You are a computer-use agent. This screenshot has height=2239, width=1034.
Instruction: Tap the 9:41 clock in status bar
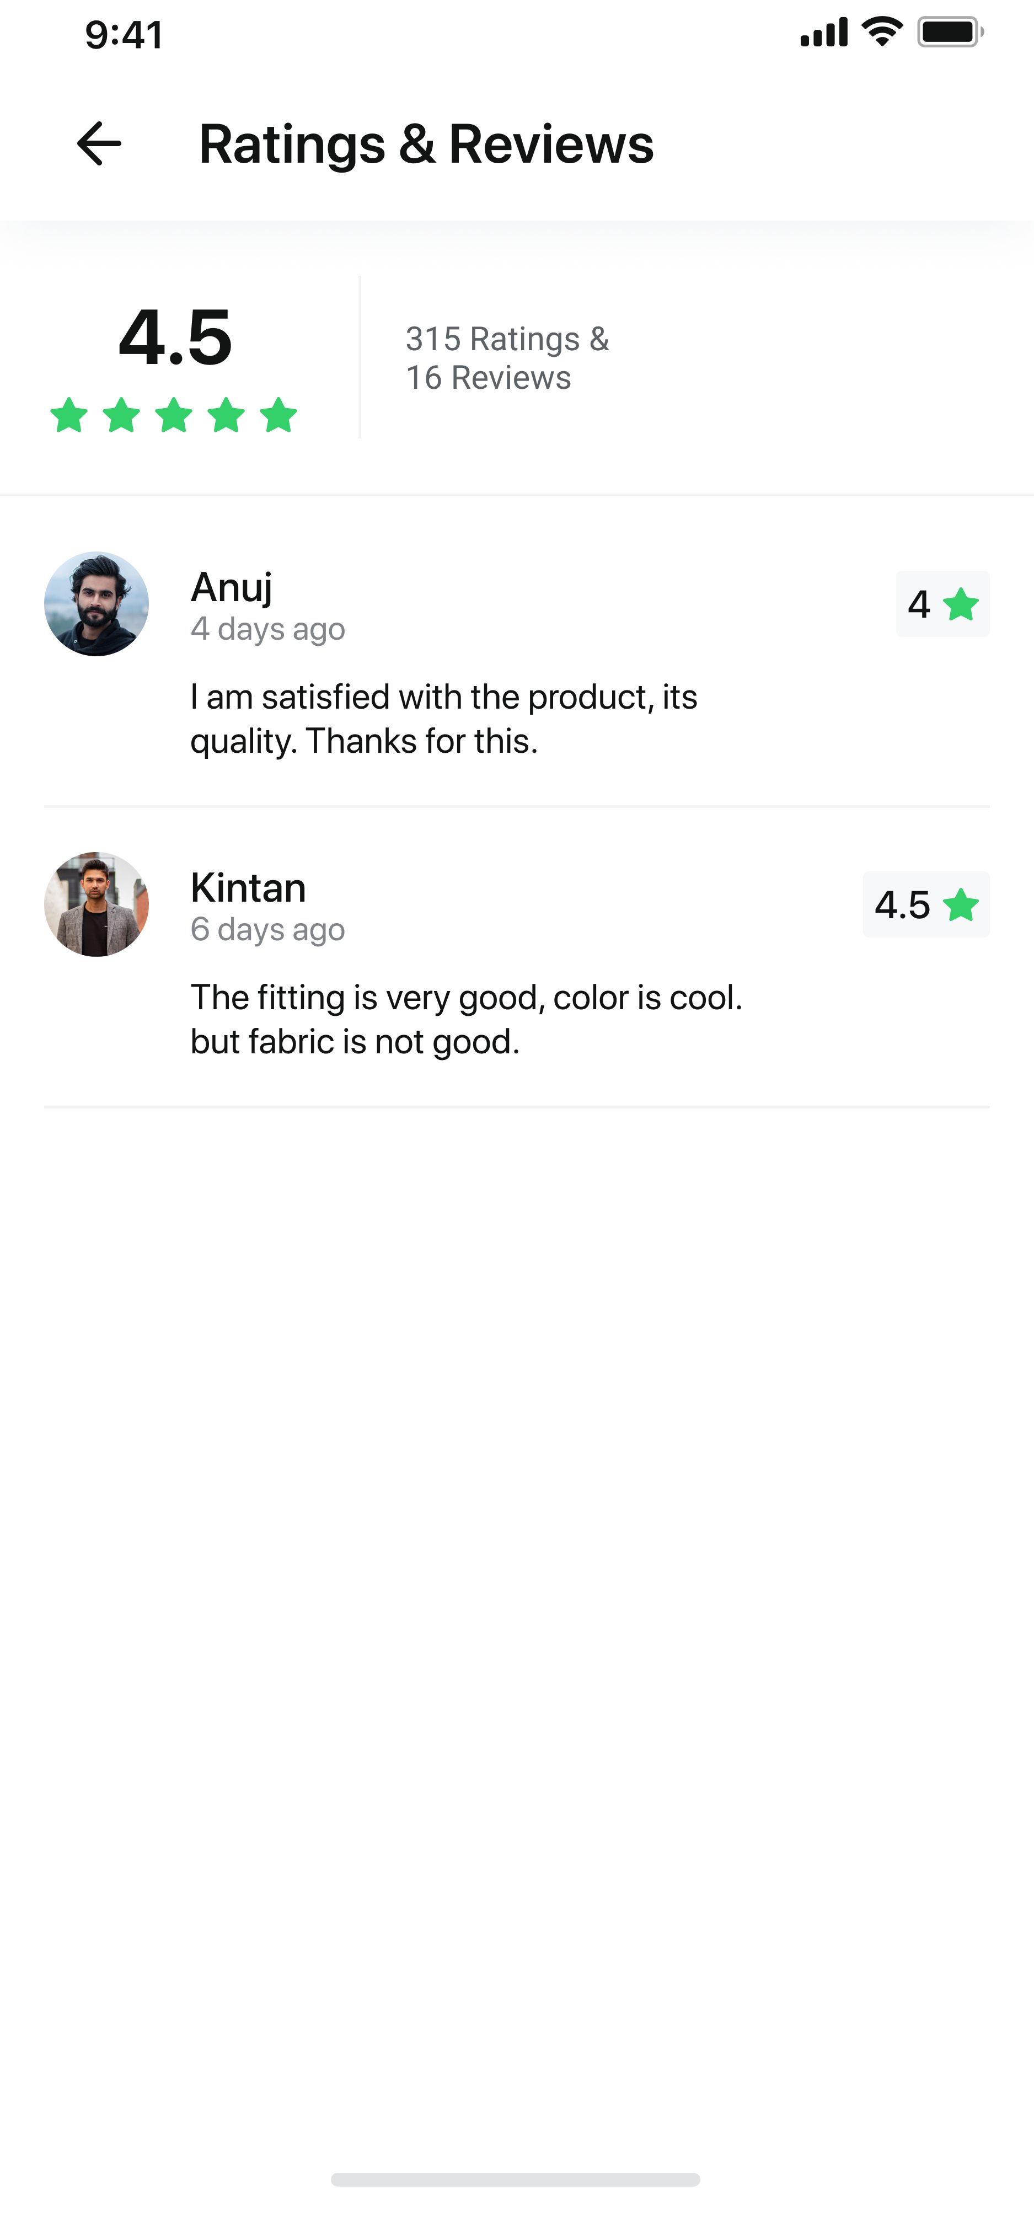[124, 35]
